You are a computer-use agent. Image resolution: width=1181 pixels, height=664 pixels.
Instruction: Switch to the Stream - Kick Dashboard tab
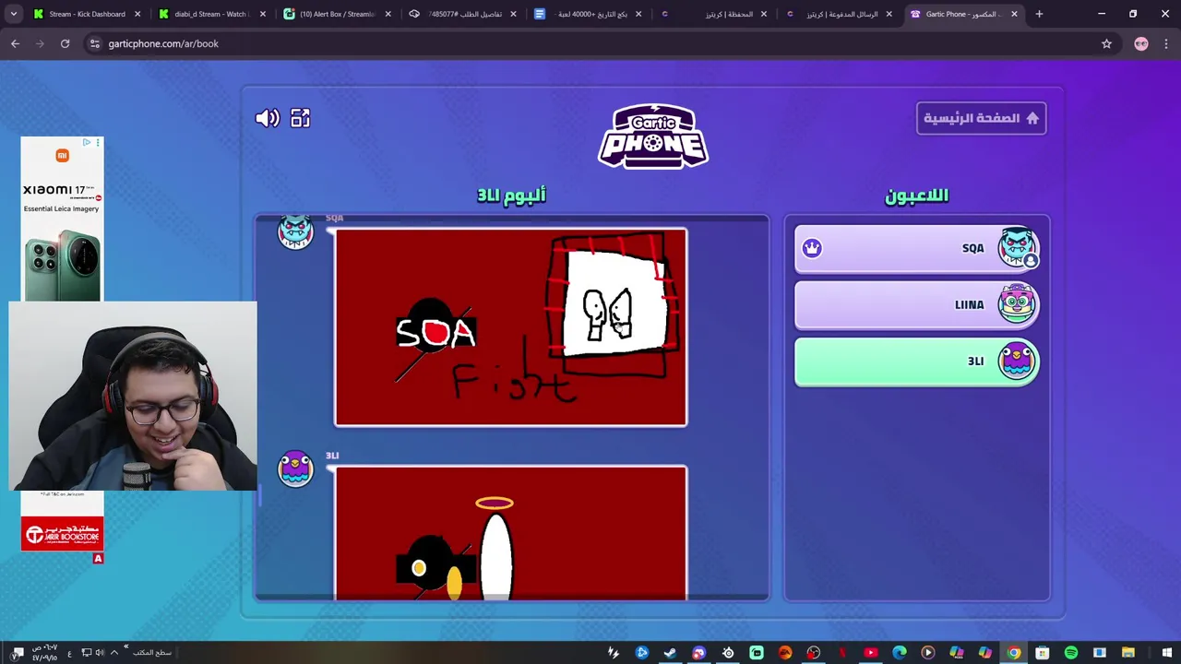89,14
